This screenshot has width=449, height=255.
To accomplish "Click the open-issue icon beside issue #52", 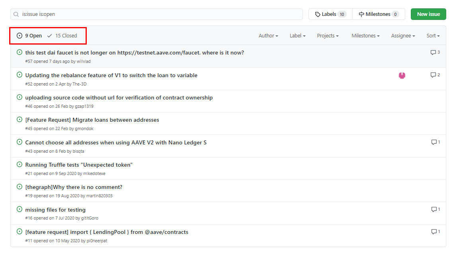I will [x=20, y=75].
